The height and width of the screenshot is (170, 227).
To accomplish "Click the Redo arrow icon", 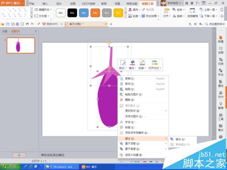I will coord(32,24).
